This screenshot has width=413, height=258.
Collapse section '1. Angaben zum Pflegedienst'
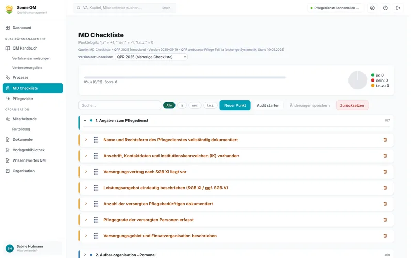[85, 121]
